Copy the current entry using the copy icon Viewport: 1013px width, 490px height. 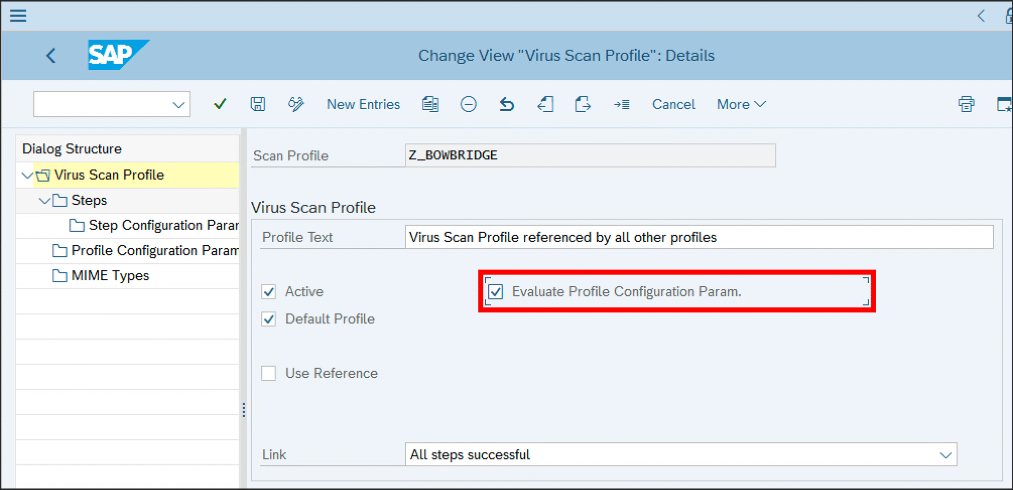tap(430, 104)
